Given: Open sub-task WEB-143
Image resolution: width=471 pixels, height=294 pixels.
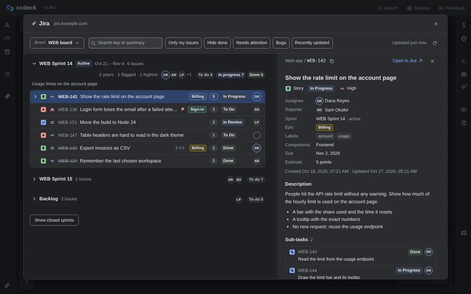Looking at the screenshot, I should [360, 255].
